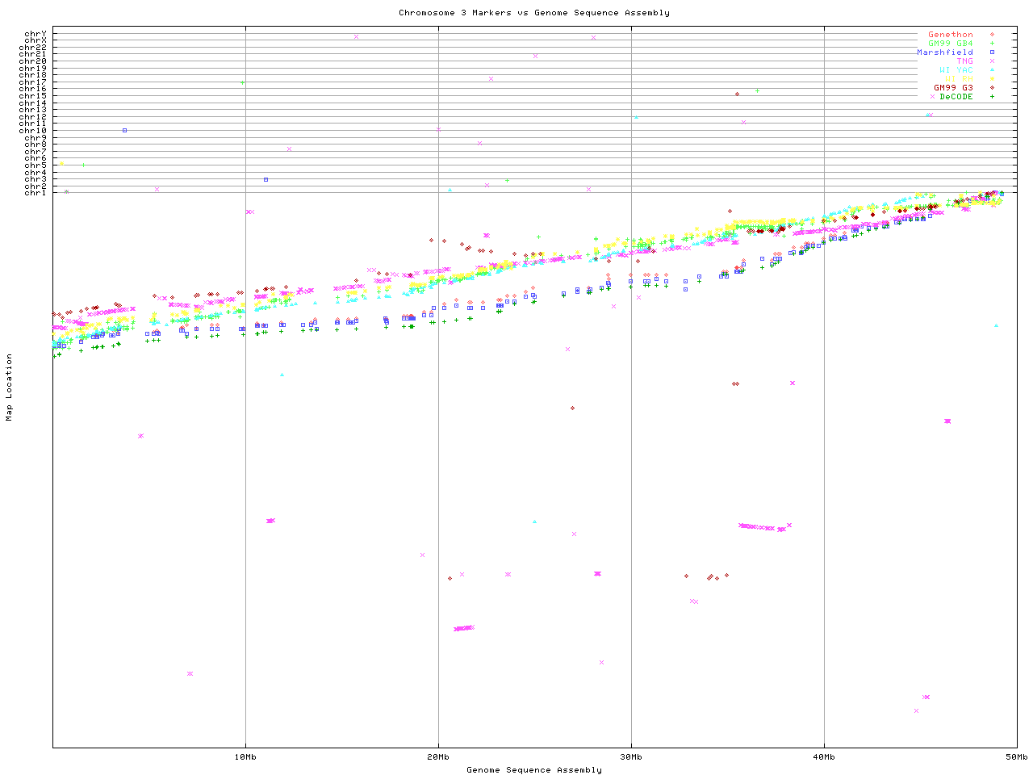
Task: Click the 10Mb x-axis tick label
Action: click(245, 756)
